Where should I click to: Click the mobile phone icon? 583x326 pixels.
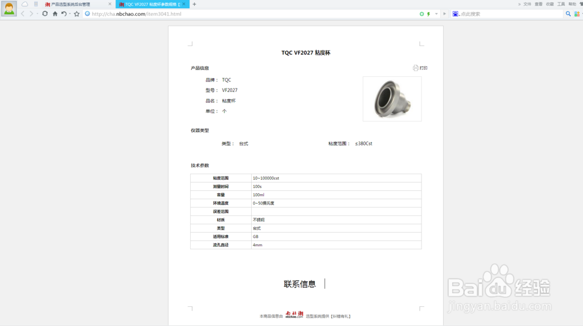[36, 4]
